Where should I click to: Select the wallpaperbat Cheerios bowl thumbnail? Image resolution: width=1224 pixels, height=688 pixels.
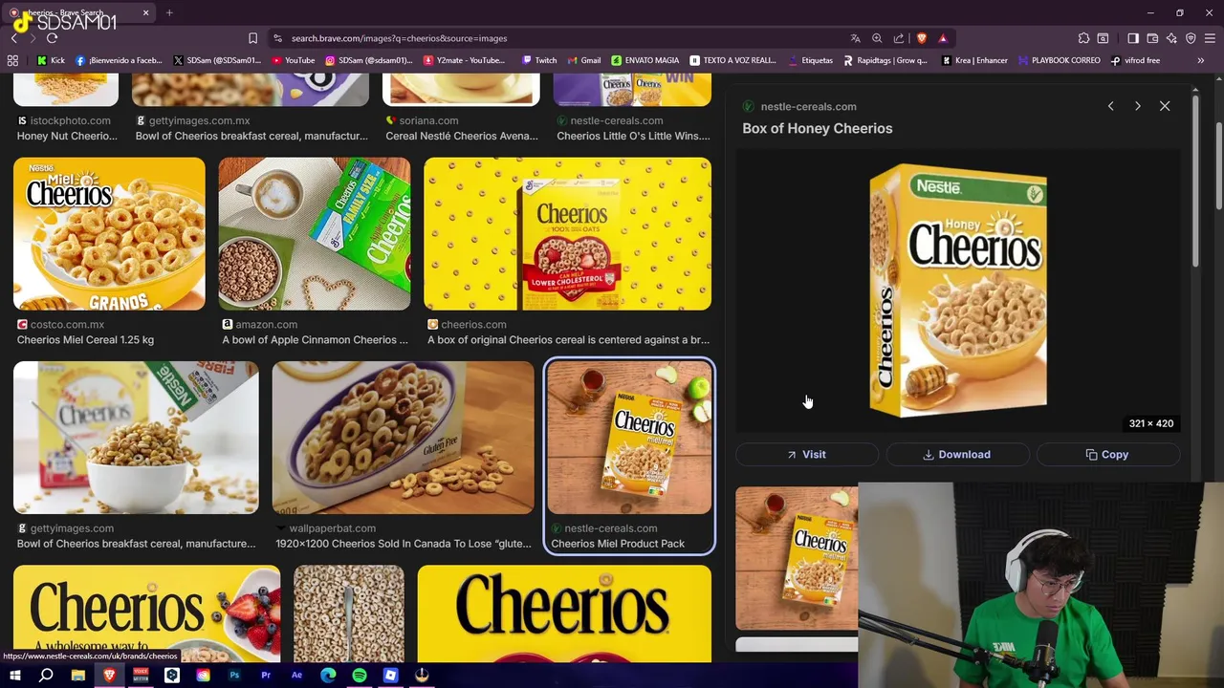click(404, 438)
